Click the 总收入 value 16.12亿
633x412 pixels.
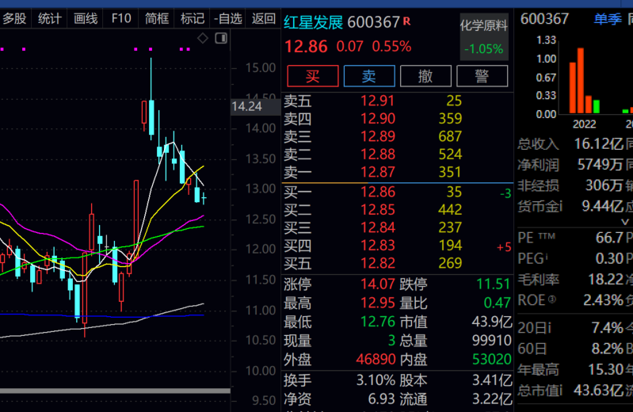[x=598, y=143]
